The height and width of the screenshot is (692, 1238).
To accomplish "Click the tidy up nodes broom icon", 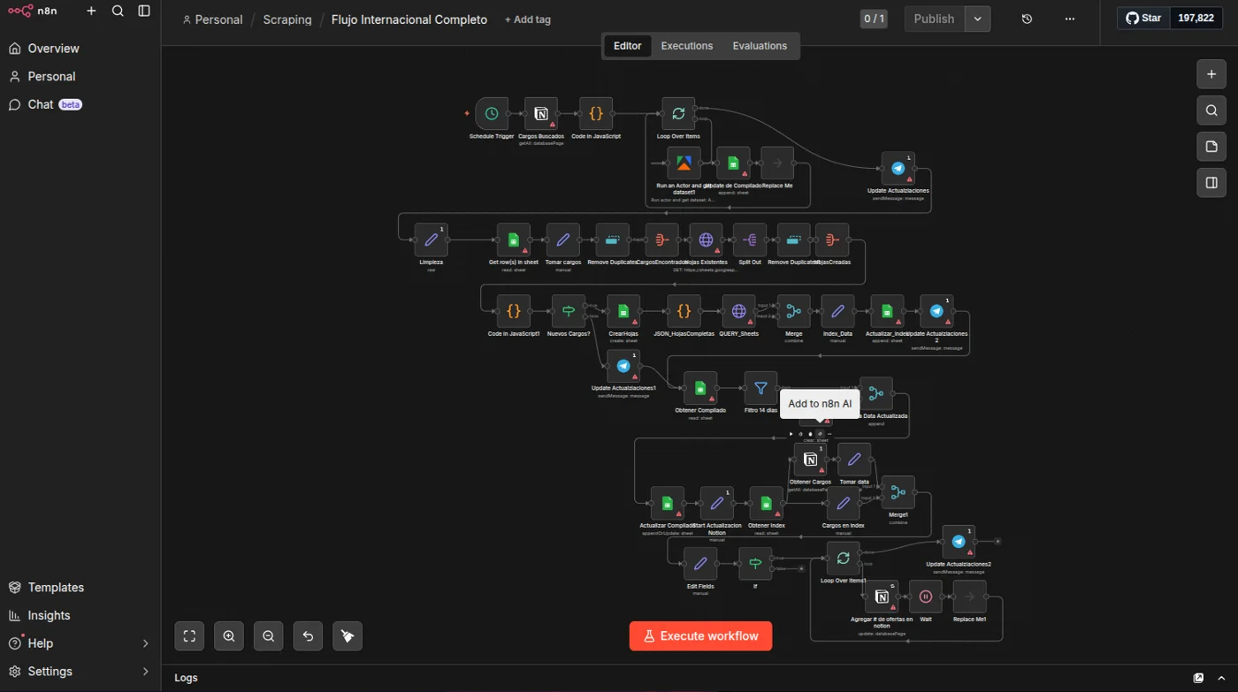I will coord(348,636).
